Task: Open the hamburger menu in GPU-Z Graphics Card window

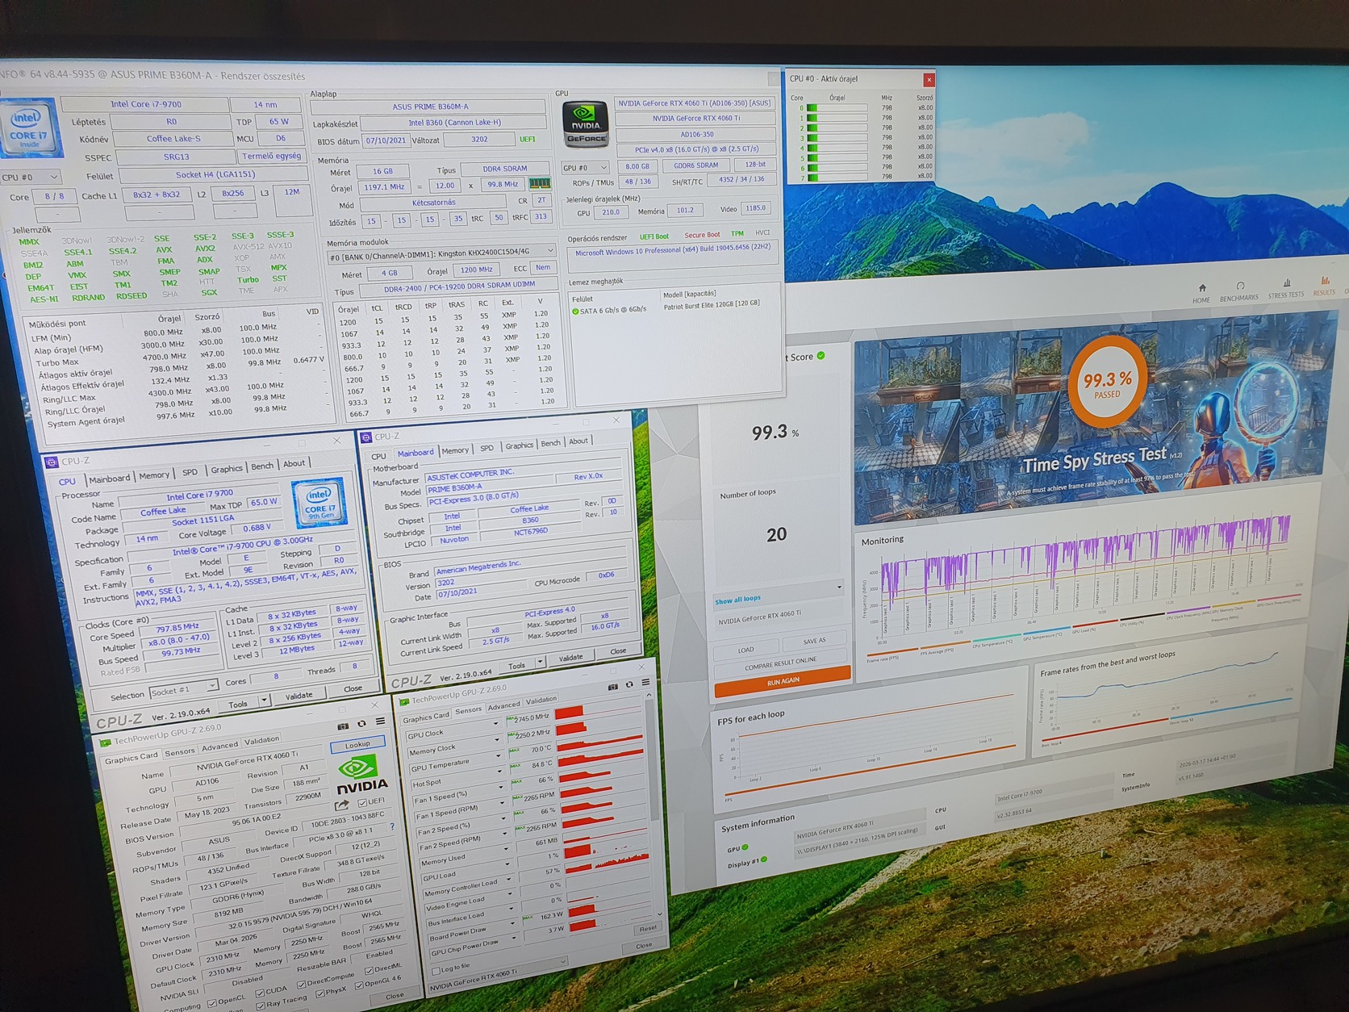Action: [380, 721]
